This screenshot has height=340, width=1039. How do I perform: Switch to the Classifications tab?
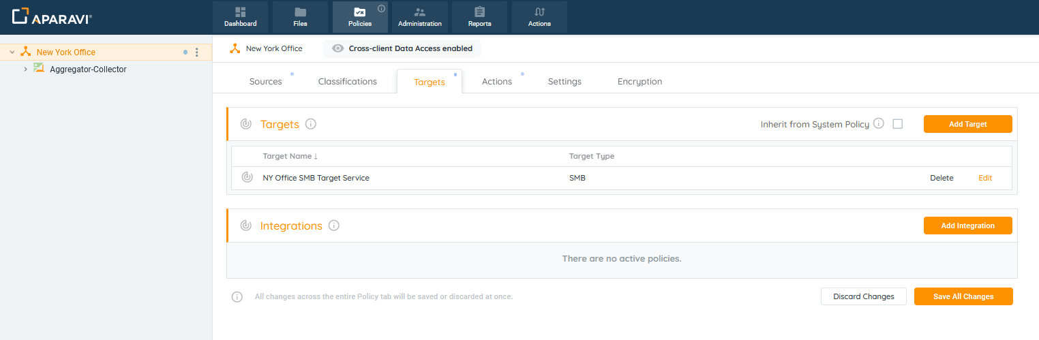(x=347, y=82)
